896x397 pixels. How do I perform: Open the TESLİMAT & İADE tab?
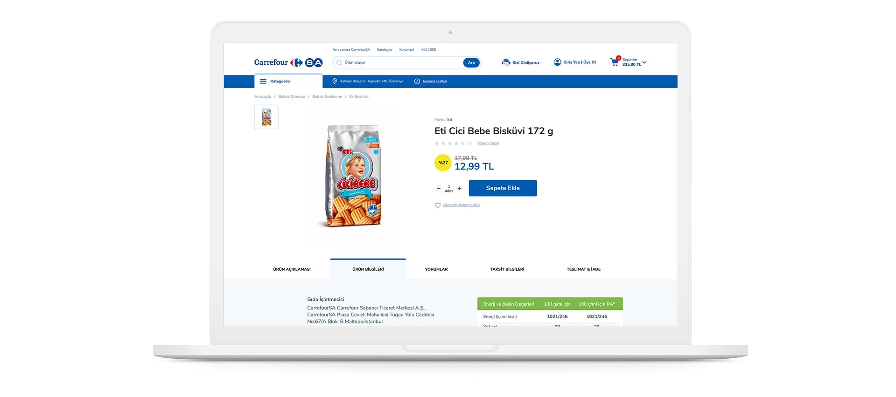(x=583, y=269)
